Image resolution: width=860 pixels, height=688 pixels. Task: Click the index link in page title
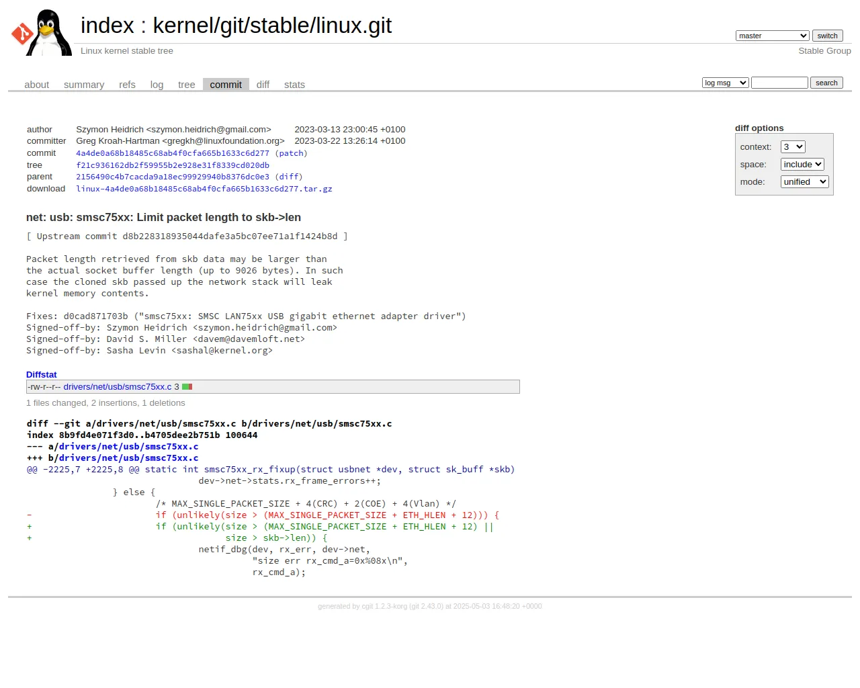(x=107, y=26)
